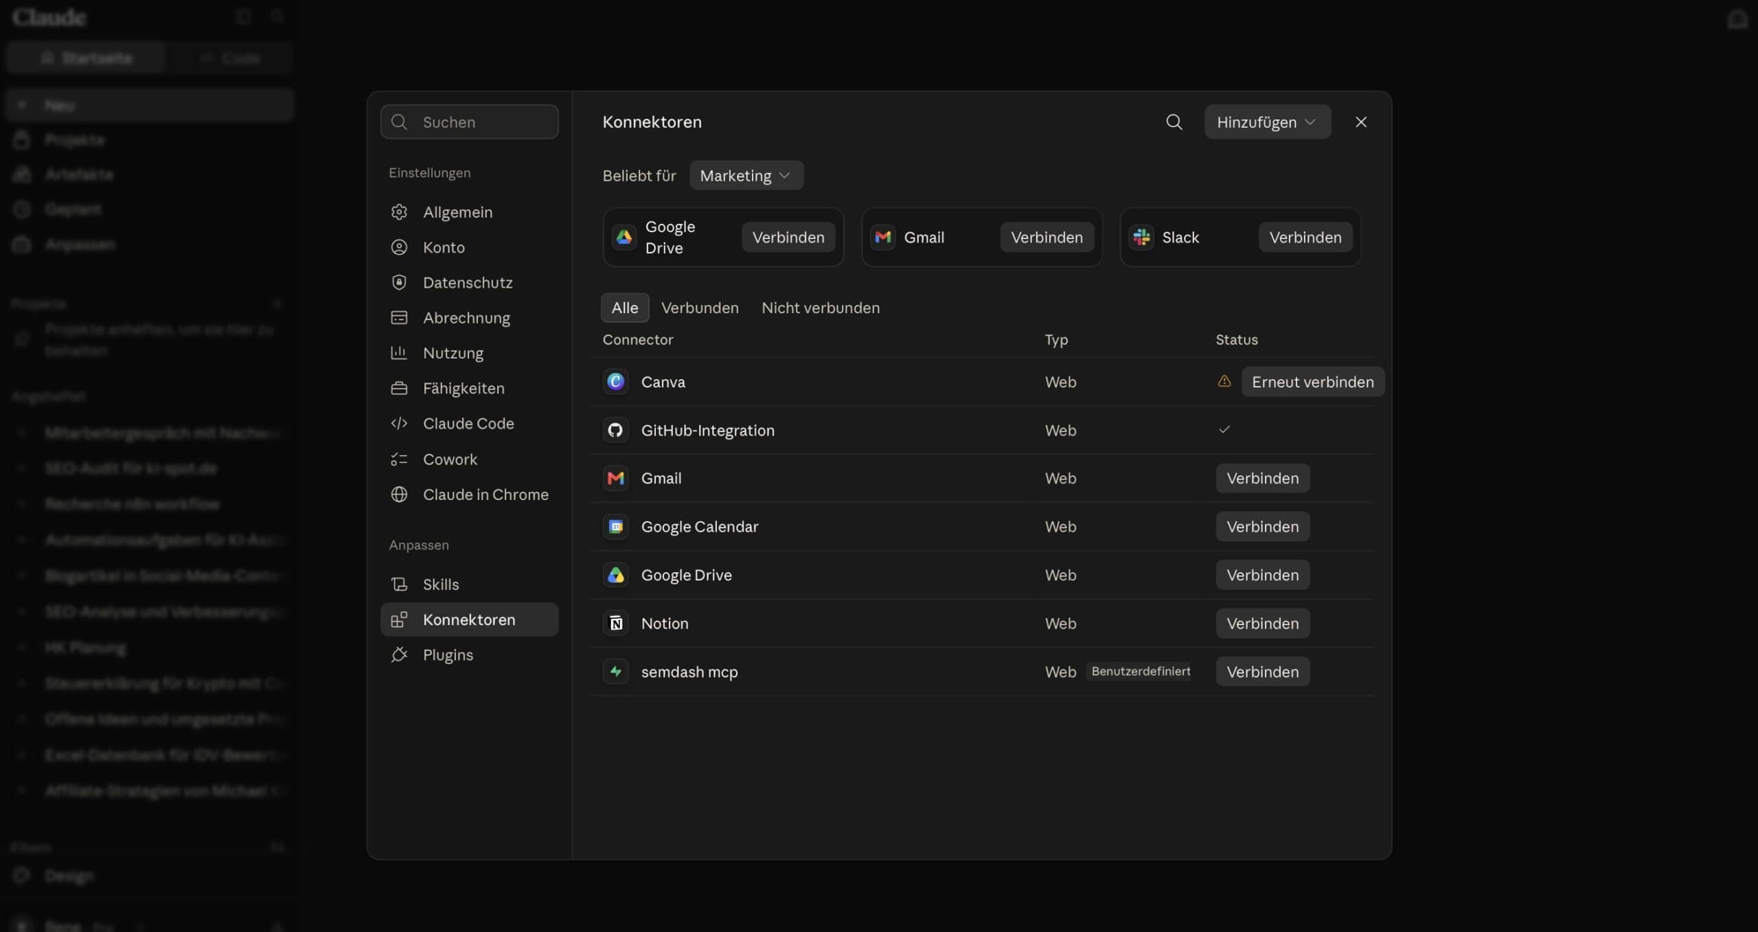This screenshot has width=1758, height=932.
Task: Open the Hinzufügen dropdown
Action: click(x=1267, y=122)
